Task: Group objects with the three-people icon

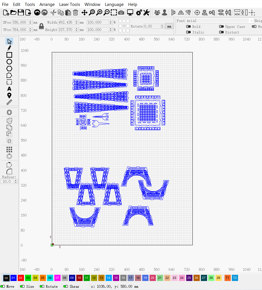Action: (x=157, y=13)
